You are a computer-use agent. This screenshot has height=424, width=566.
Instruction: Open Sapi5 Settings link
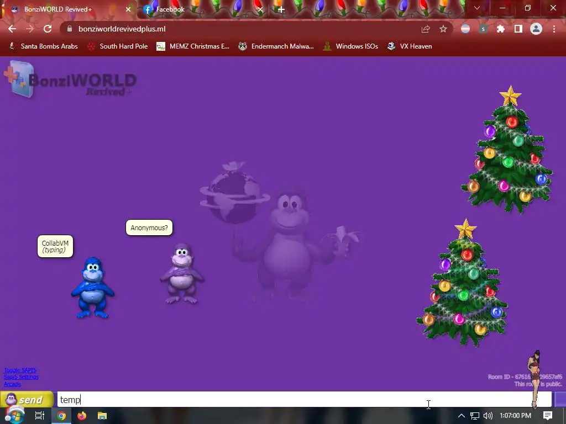[x=21, y=377]
